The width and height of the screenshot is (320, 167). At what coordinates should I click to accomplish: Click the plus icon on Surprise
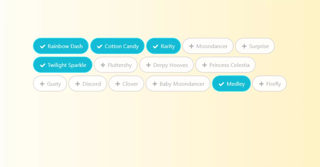[x=244, y=46]
